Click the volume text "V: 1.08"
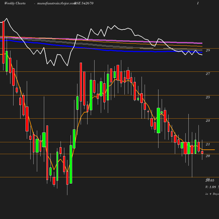The height and width of the screenshot is (219, 219). (x=211, y=187)
